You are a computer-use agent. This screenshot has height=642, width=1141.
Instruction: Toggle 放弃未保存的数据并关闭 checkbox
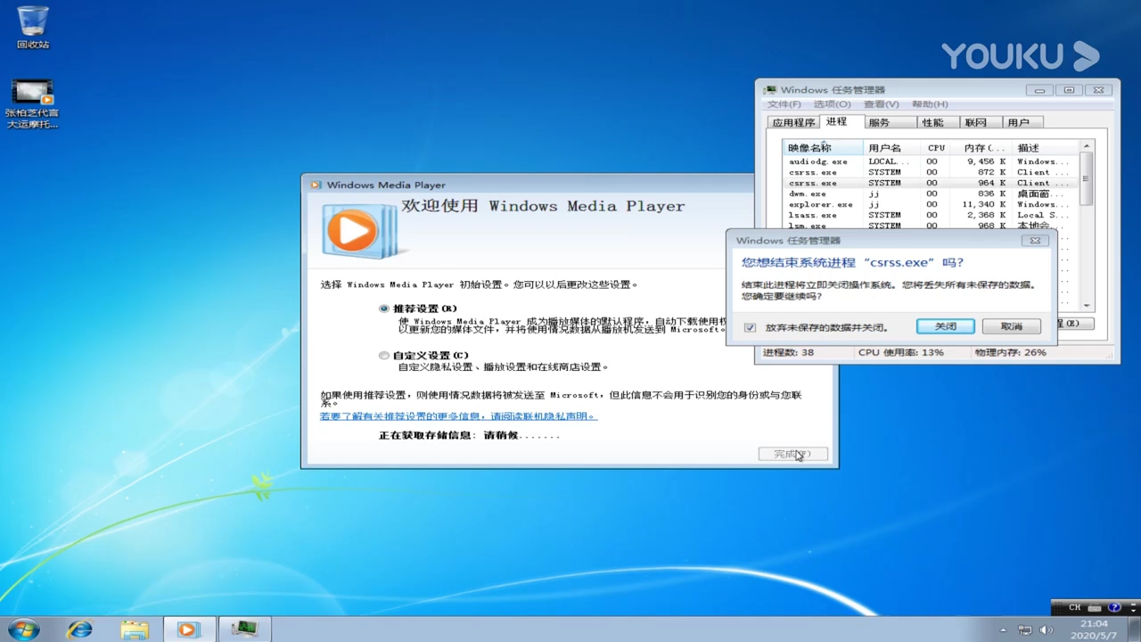pos(750,327)
